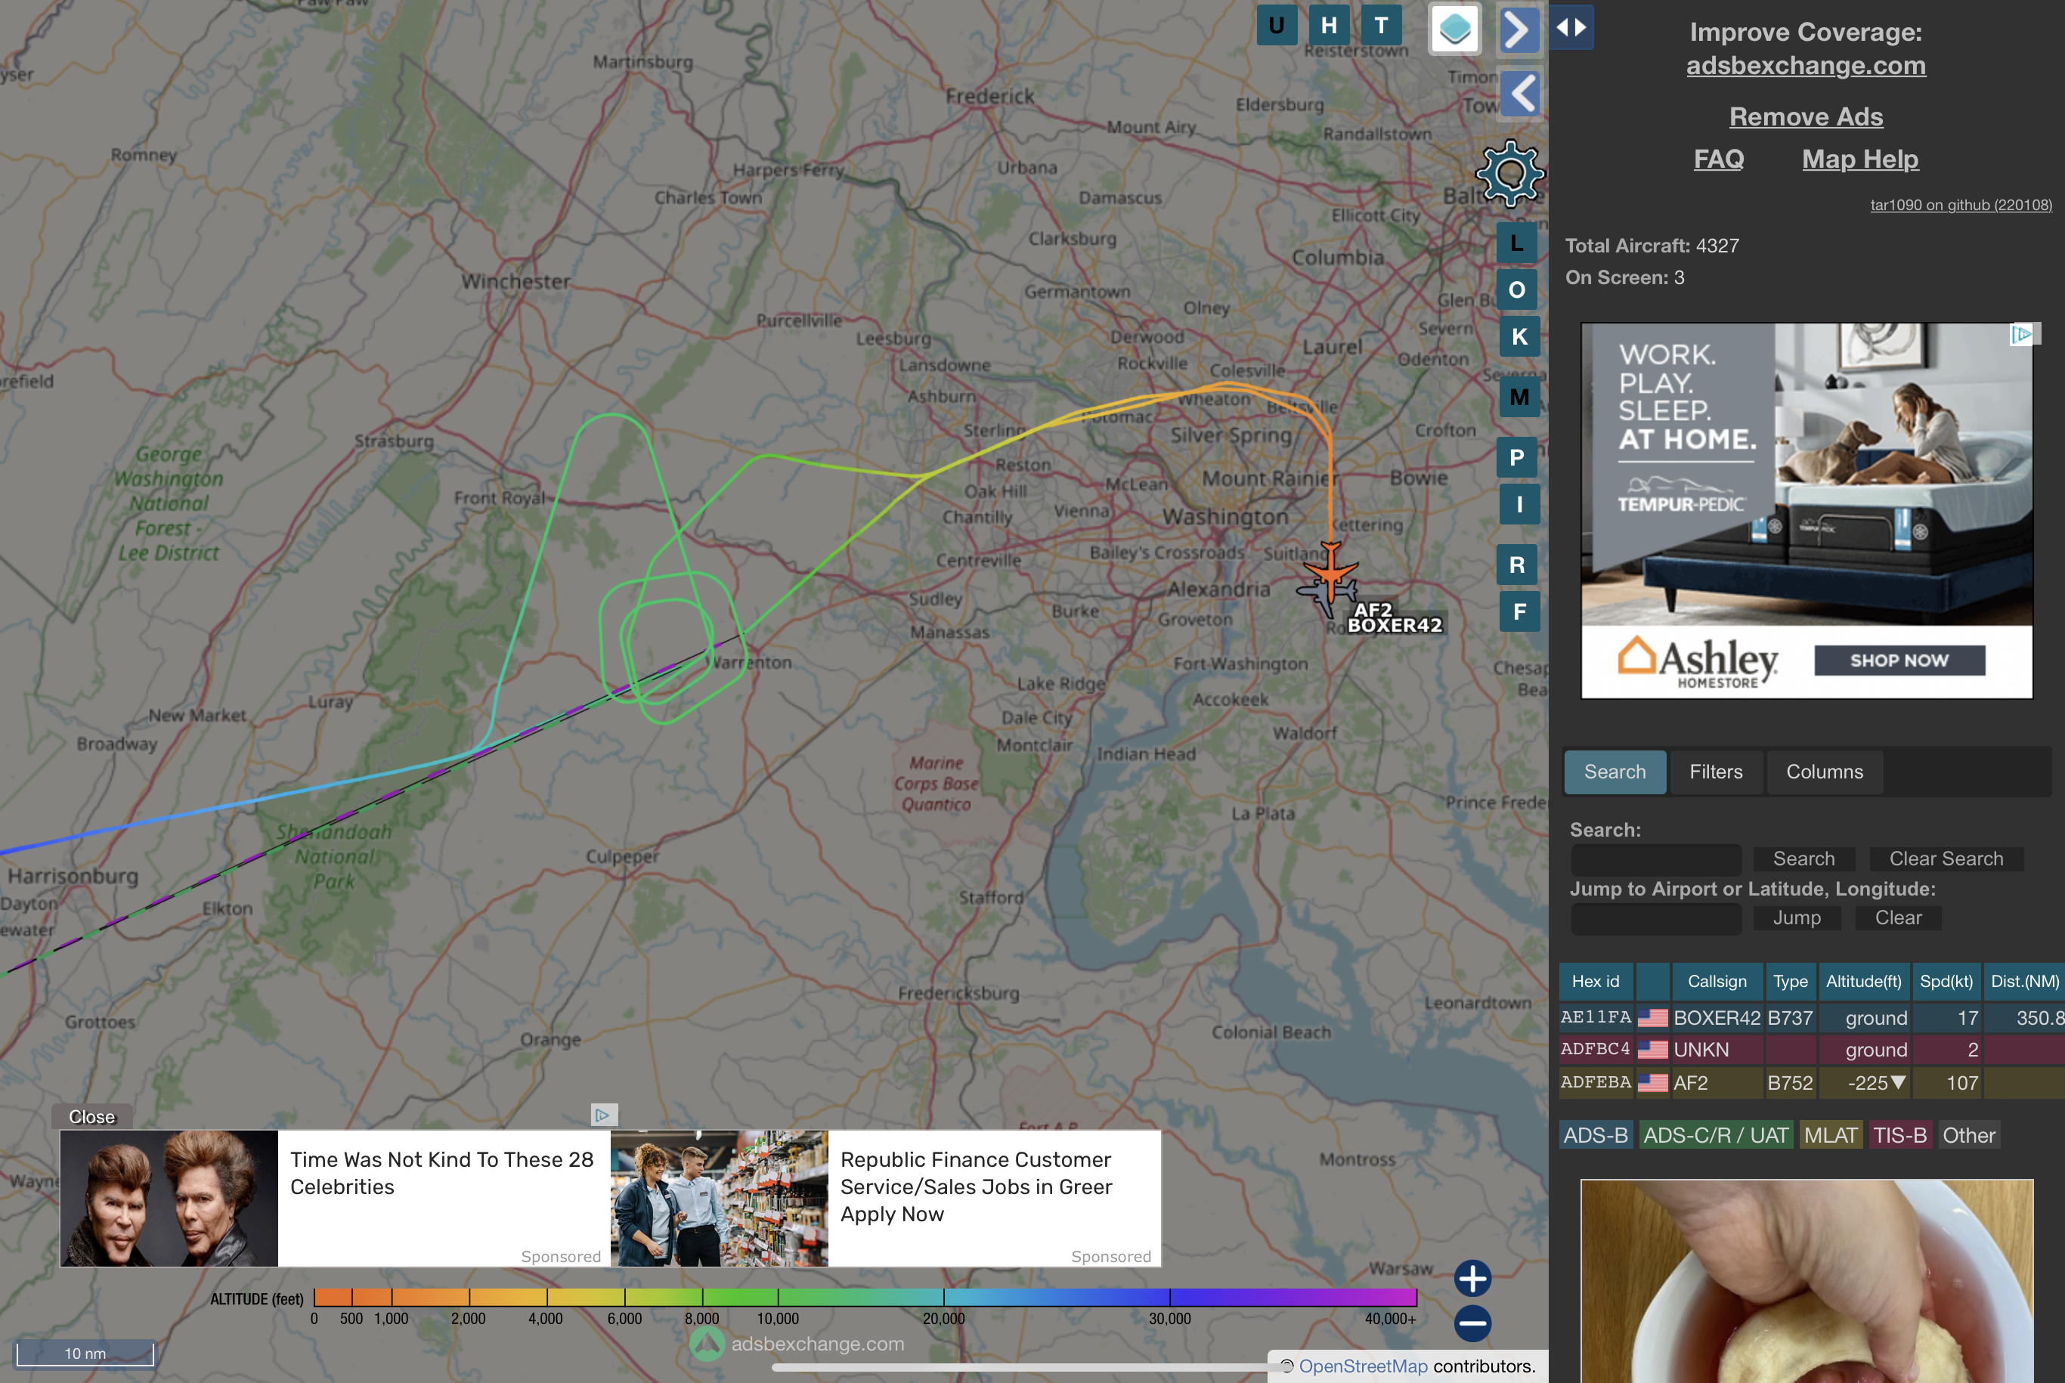2065x1383 pixels.
Task: Switch to the Filters tab
Action: 1716,772
